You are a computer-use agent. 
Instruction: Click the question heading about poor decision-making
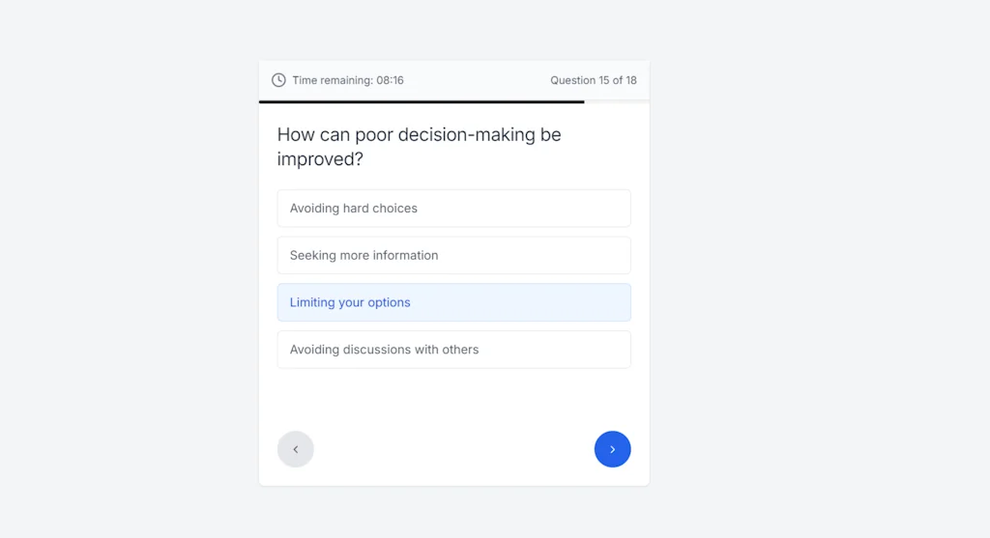[419, 147]
